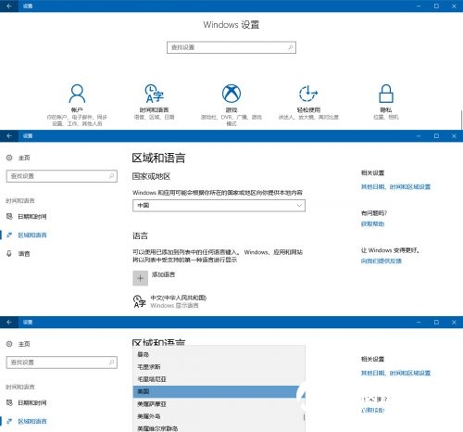The width and height of the screenshot is (463, 432).
Task: Click the plus button for 添加语言
Action: pos(140,278)
